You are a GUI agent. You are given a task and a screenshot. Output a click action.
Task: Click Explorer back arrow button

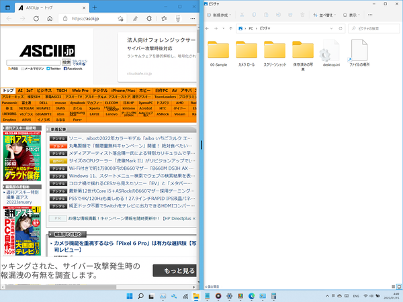207,28
